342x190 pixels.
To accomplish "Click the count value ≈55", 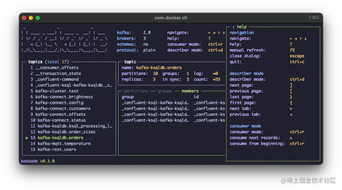I will [x=216, y=79].
